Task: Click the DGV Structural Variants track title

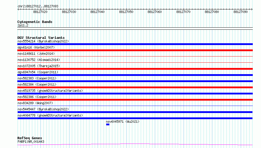Action: pyautogui.click(x=41, y=38)
